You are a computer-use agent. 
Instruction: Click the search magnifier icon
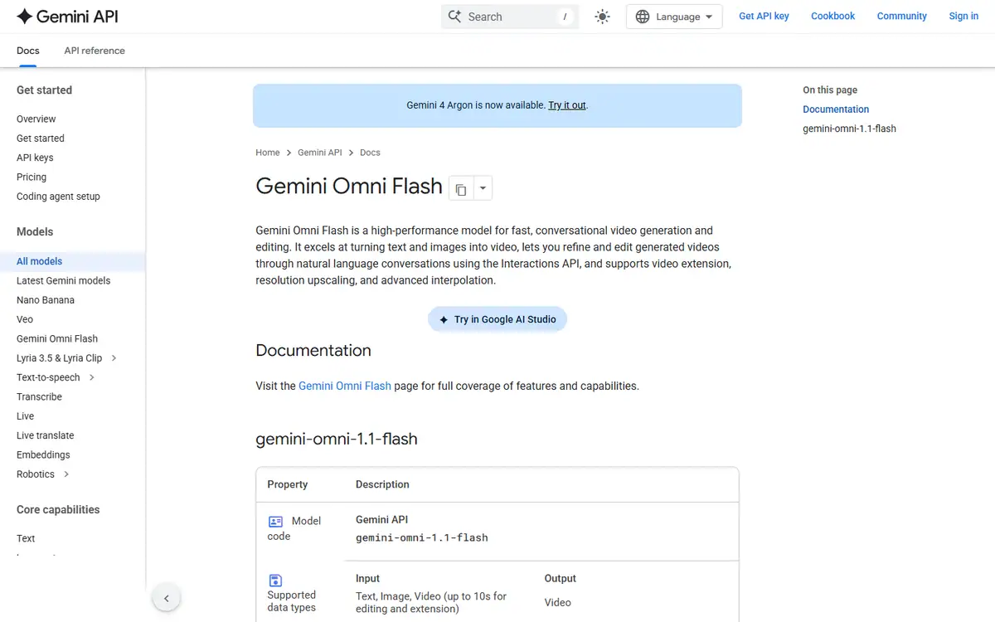[x=454, y=17]
